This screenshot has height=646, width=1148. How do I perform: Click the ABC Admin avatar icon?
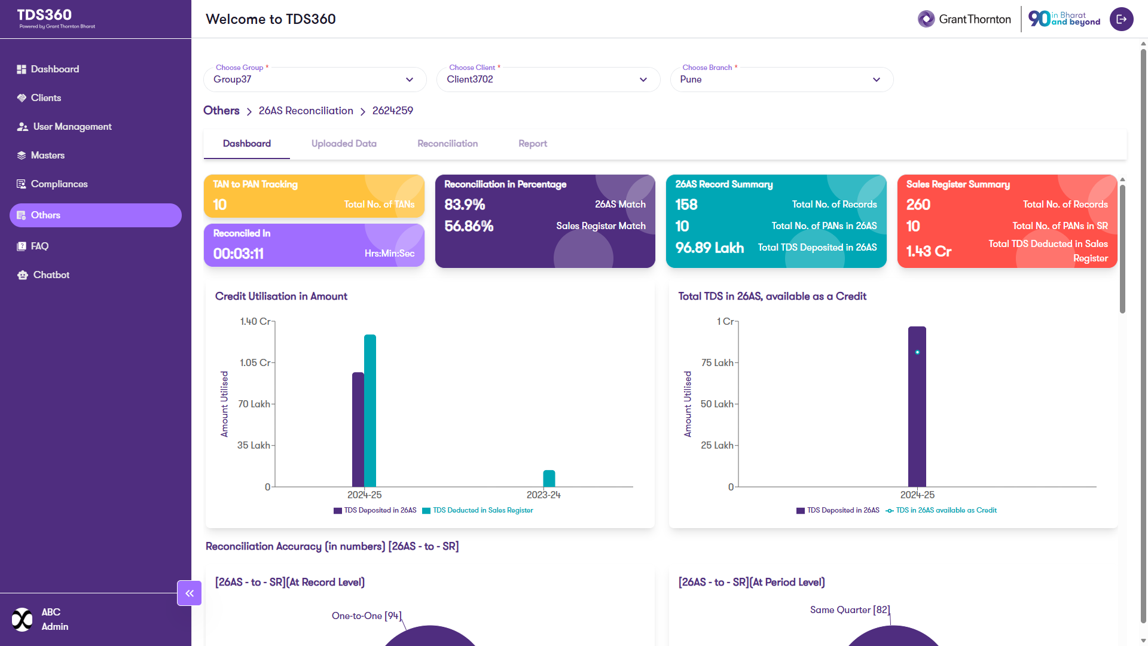[x=23, y=620]
